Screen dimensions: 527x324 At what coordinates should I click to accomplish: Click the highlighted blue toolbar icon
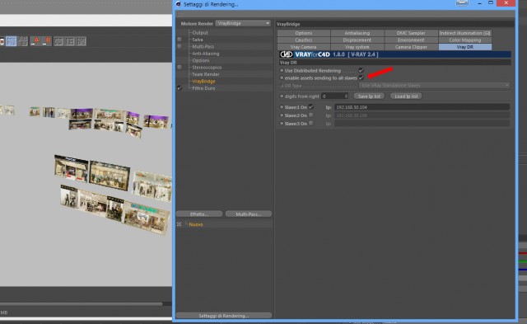[x=11, y=41]
